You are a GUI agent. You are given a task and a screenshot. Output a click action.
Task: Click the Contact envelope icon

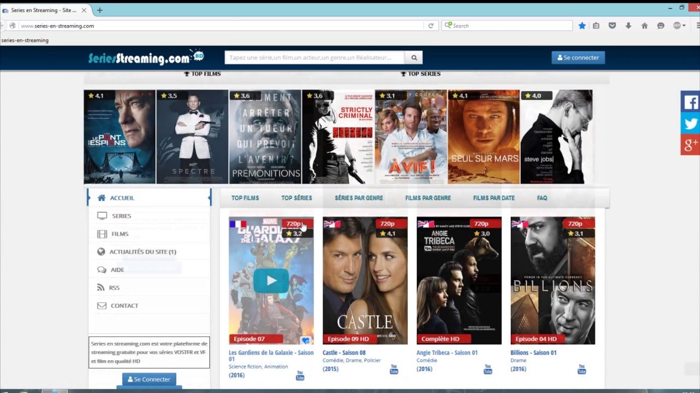102,306
